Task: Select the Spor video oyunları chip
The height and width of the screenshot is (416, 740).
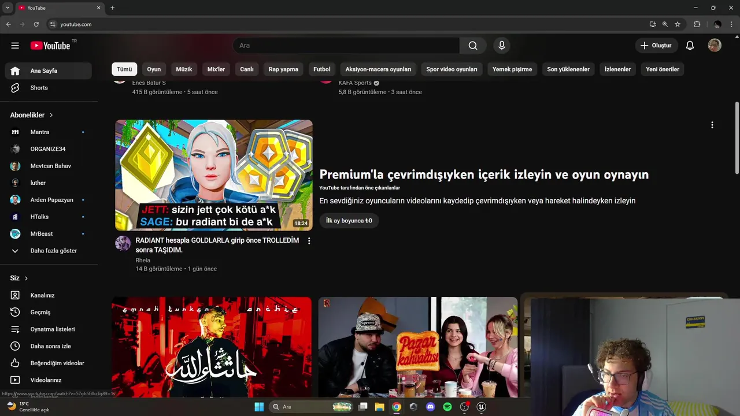Action: pyautogui.click(x=452, y=69)
